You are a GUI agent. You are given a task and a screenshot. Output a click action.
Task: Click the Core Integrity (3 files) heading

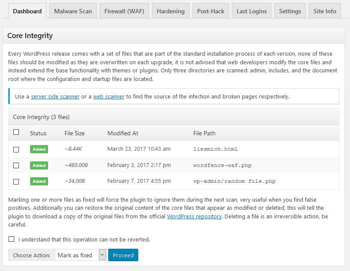pos(41,117)
